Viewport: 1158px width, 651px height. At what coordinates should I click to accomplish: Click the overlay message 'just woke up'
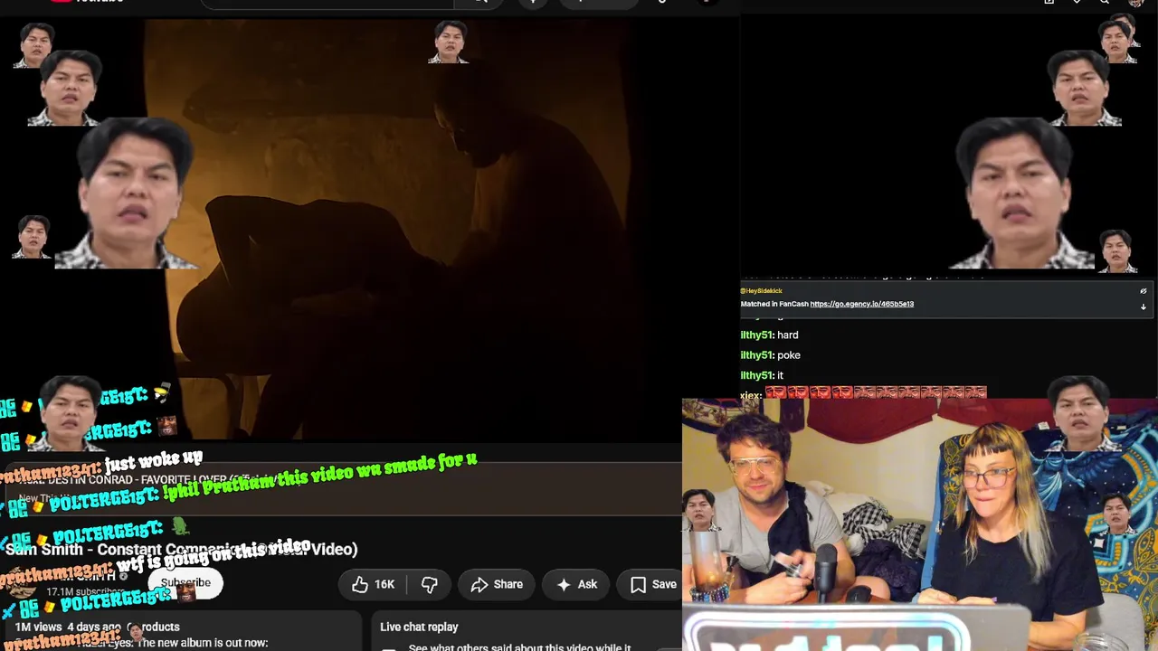click(x=154, y=461)
